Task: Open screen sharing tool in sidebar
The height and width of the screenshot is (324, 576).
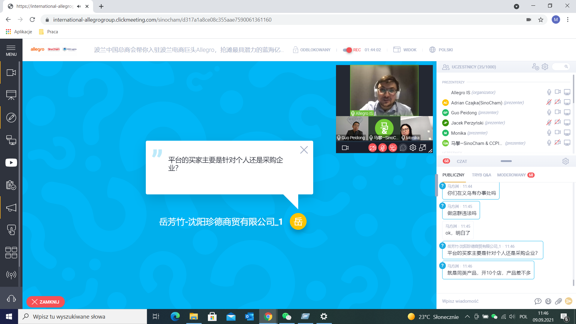Action: [11, 140]
